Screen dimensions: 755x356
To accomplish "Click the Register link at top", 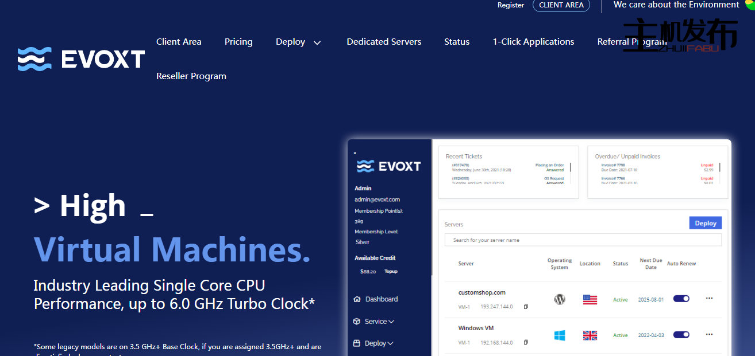I will [x=511, y=5].
